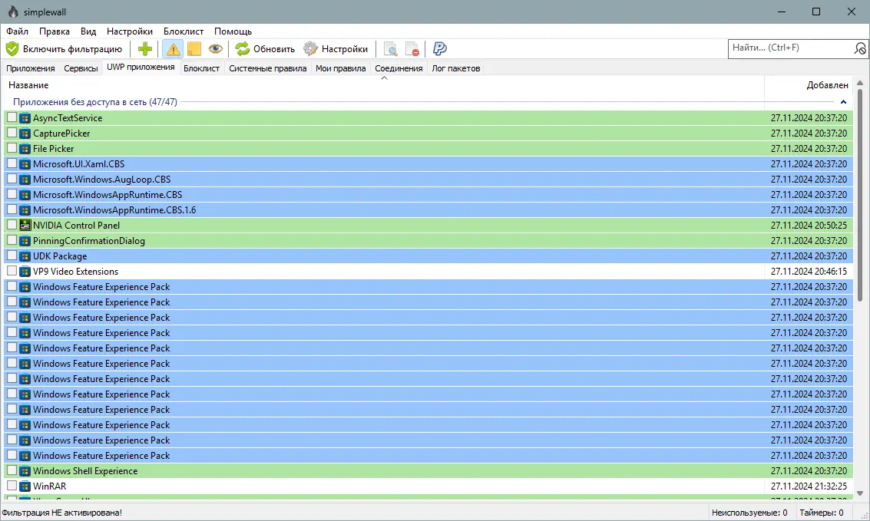Switch to the Мои правила tab
870x521 pixels.
pyautogui.click(x=341, y=69)
